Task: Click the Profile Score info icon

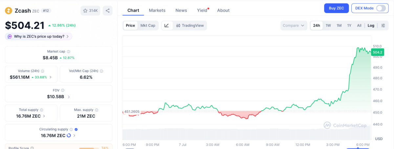Action: 32,148
